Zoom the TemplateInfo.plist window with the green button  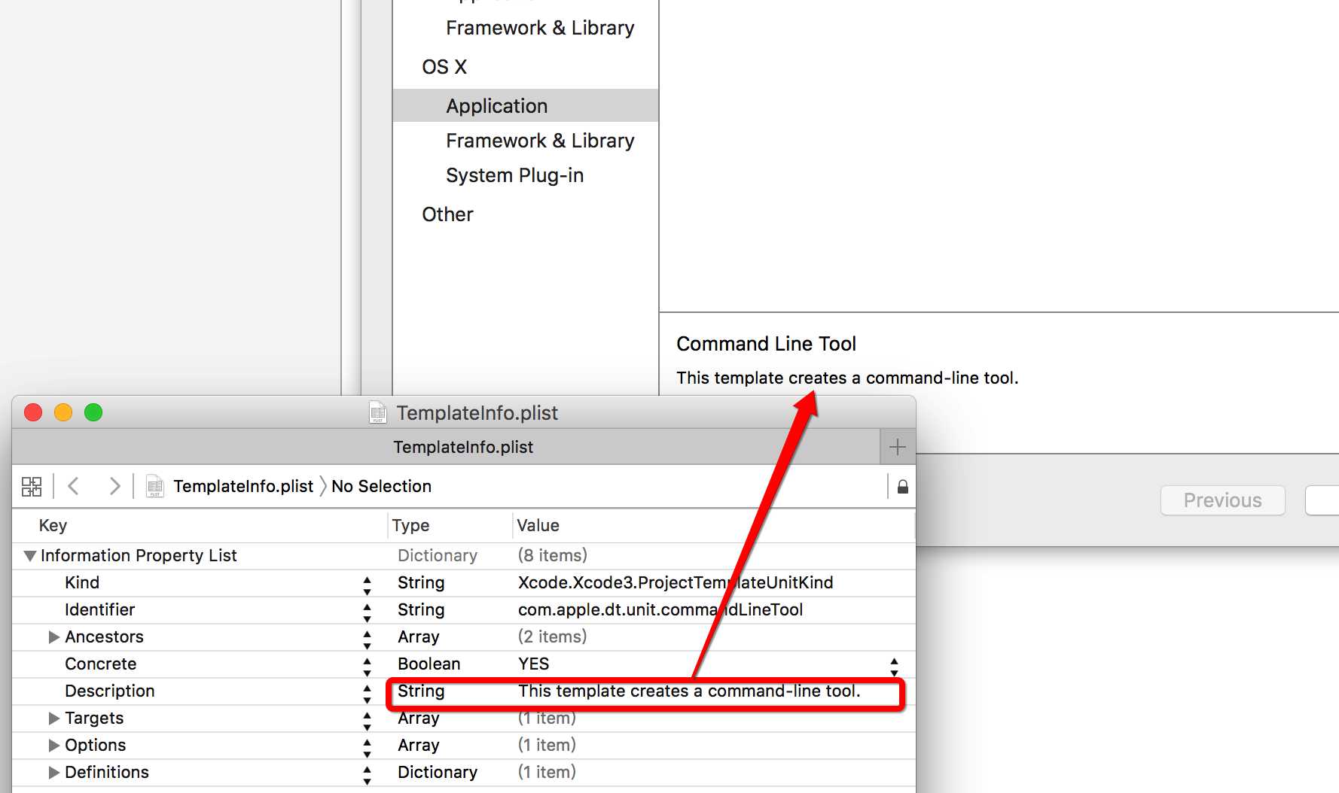coord(93,412)
